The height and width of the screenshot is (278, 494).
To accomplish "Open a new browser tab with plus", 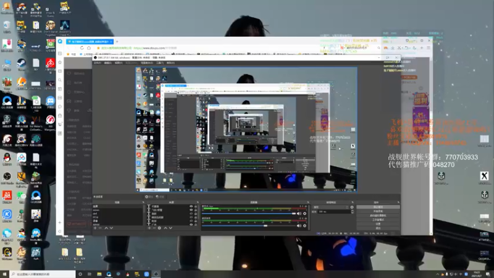I will click(x=117, y=41).
